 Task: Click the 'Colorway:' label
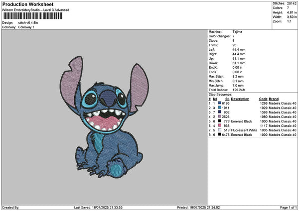(9, 27)
